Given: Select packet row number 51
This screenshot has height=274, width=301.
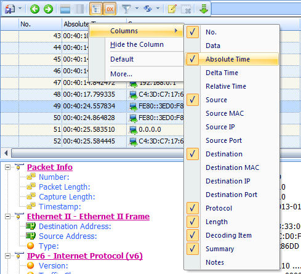Looking at the screenshot, I should point(92,129).
